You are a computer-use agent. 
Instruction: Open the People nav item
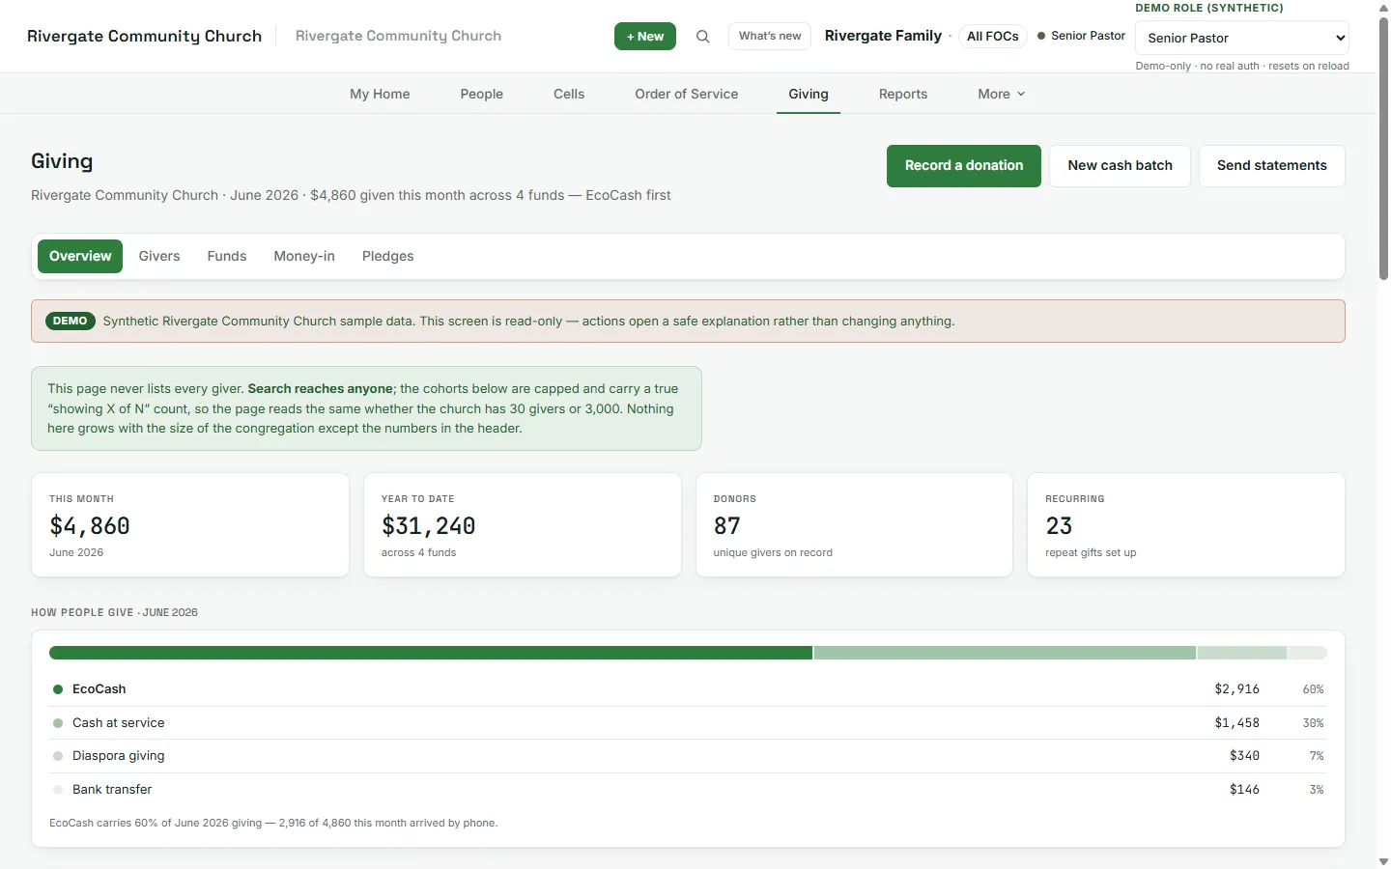(482, 94)
